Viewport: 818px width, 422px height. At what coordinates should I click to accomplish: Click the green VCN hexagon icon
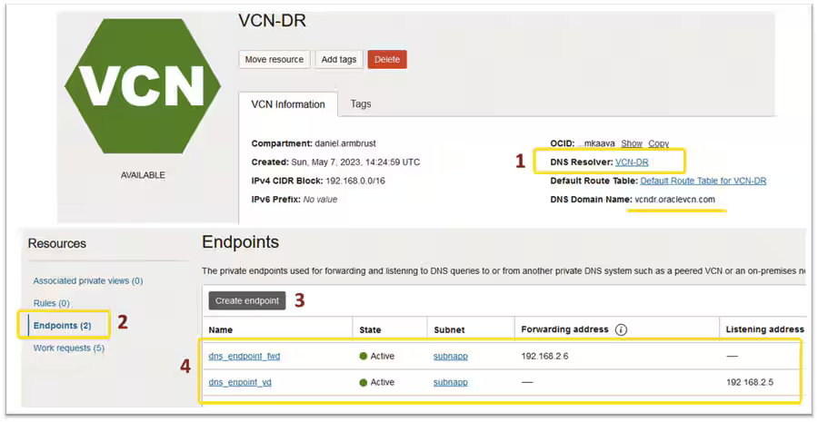[143, 86]
